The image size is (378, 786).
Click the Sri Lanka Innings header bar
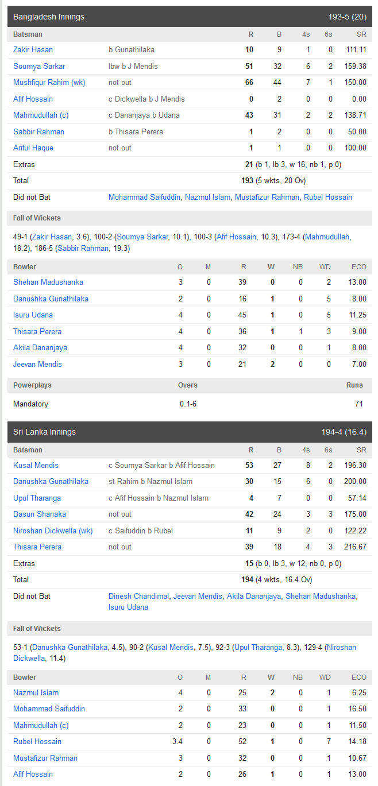pyautogui.click(x=190, y=432)
